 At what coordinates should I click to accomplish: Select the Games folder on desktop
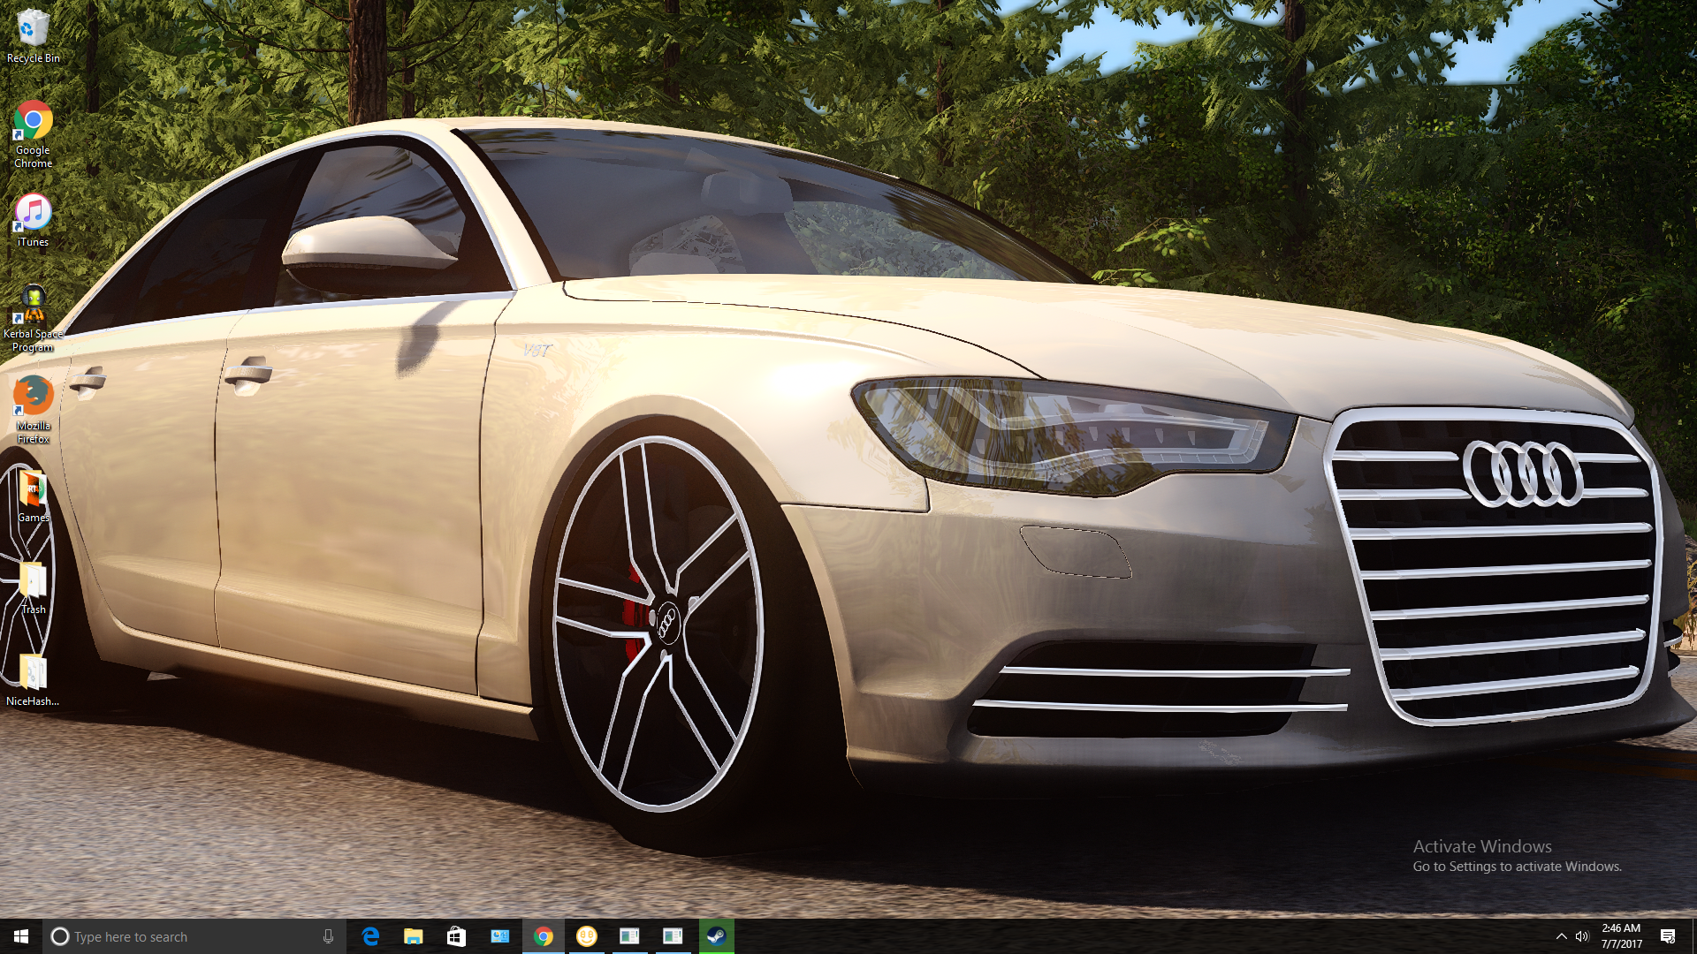pos(33,496)
